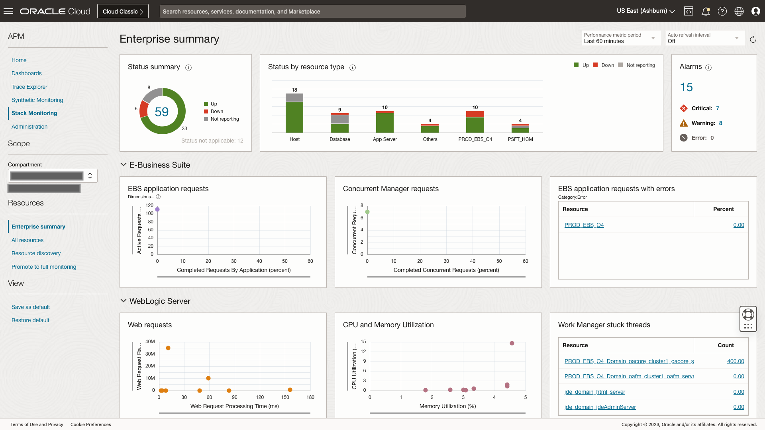Open the user profile avatar icon
This screenshot has width=765, height=430.
pos(756,11)
